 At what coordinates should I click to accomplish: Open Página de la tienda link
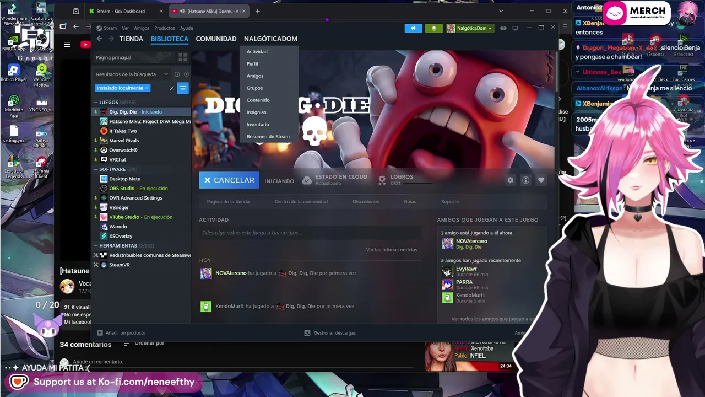pyautogui.click(x=228, y=202)
